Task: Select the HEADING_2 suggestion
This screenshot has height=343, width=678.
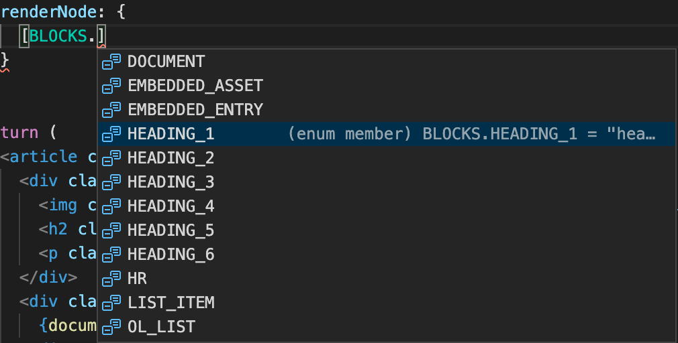Action: 386,158
